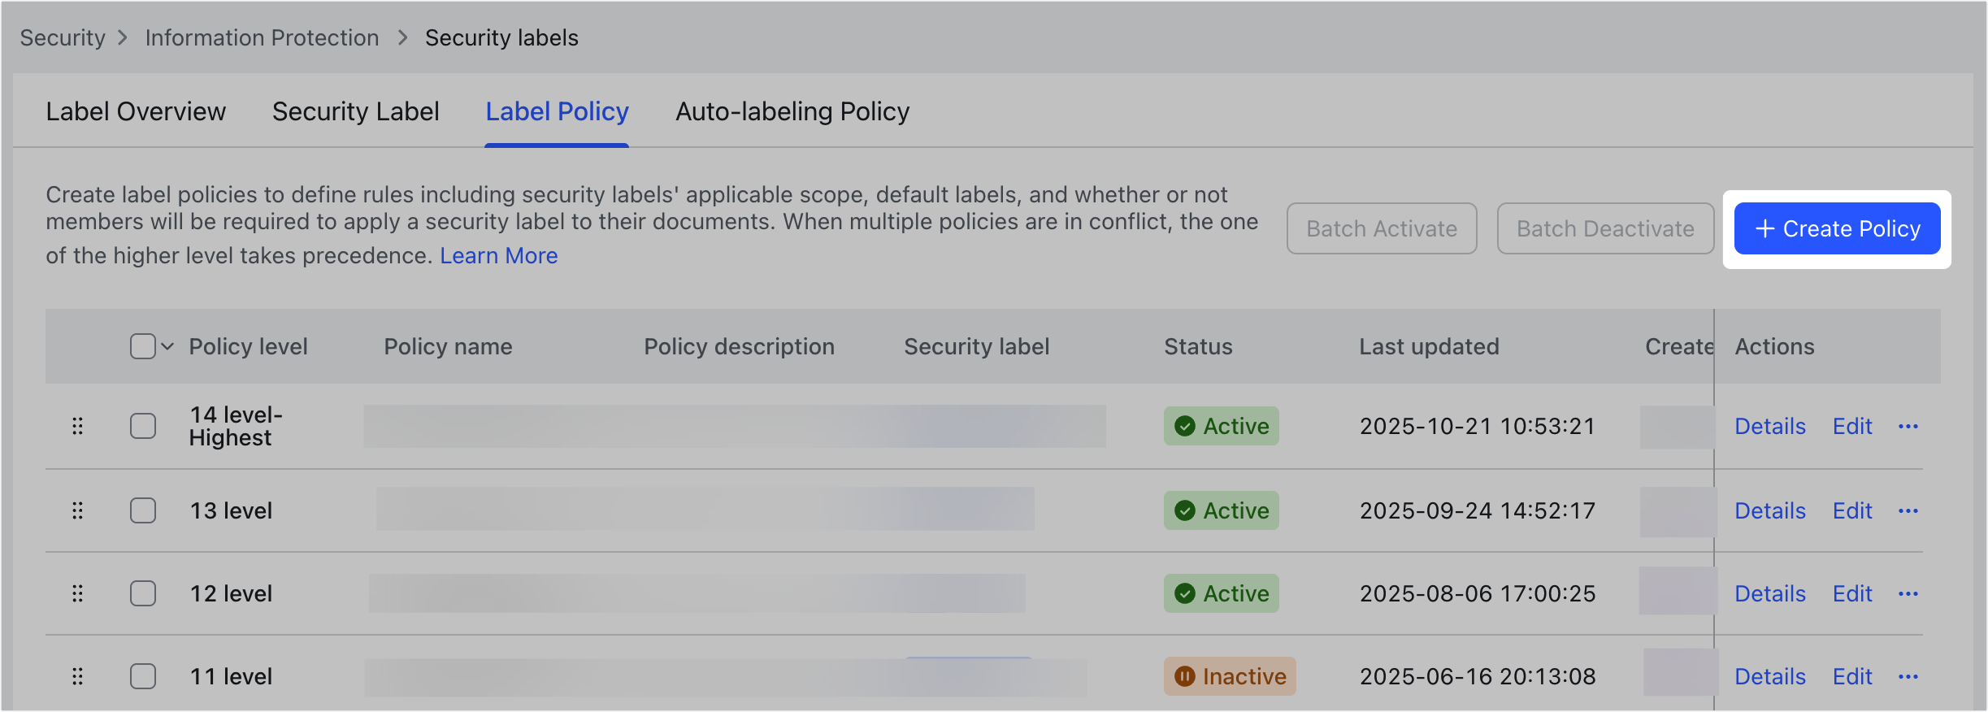
Task: View Details of 14 level-Highest policy
Action: point(1770,426)
